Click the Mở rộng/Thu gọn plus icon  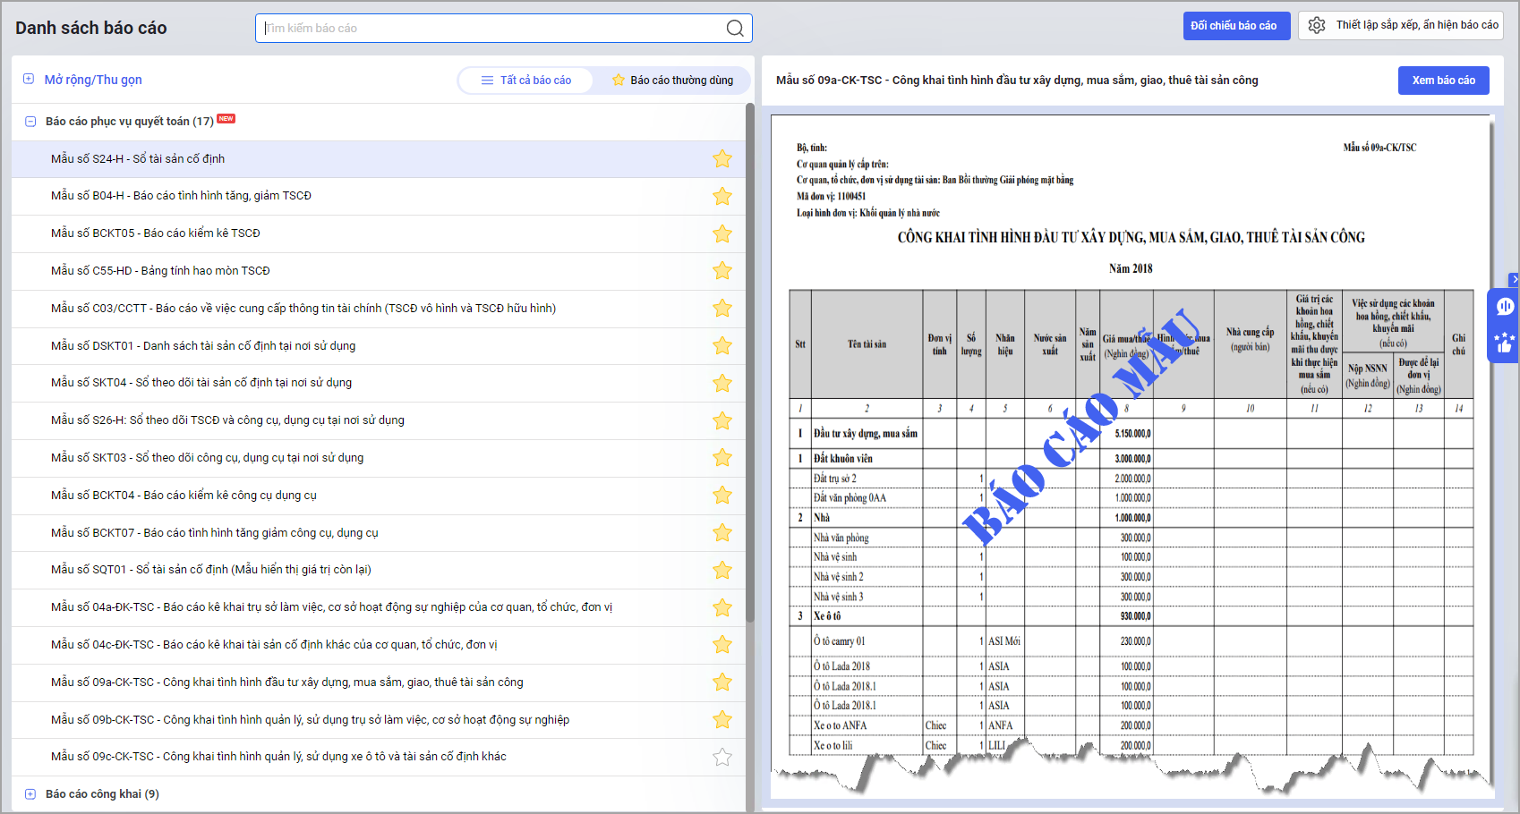click(x=29, y=80)
